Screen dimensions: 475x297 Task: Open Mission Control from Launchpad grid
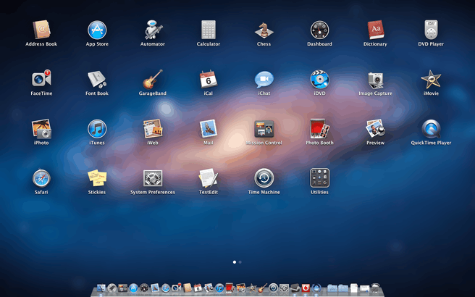click(x=264, y=128)
